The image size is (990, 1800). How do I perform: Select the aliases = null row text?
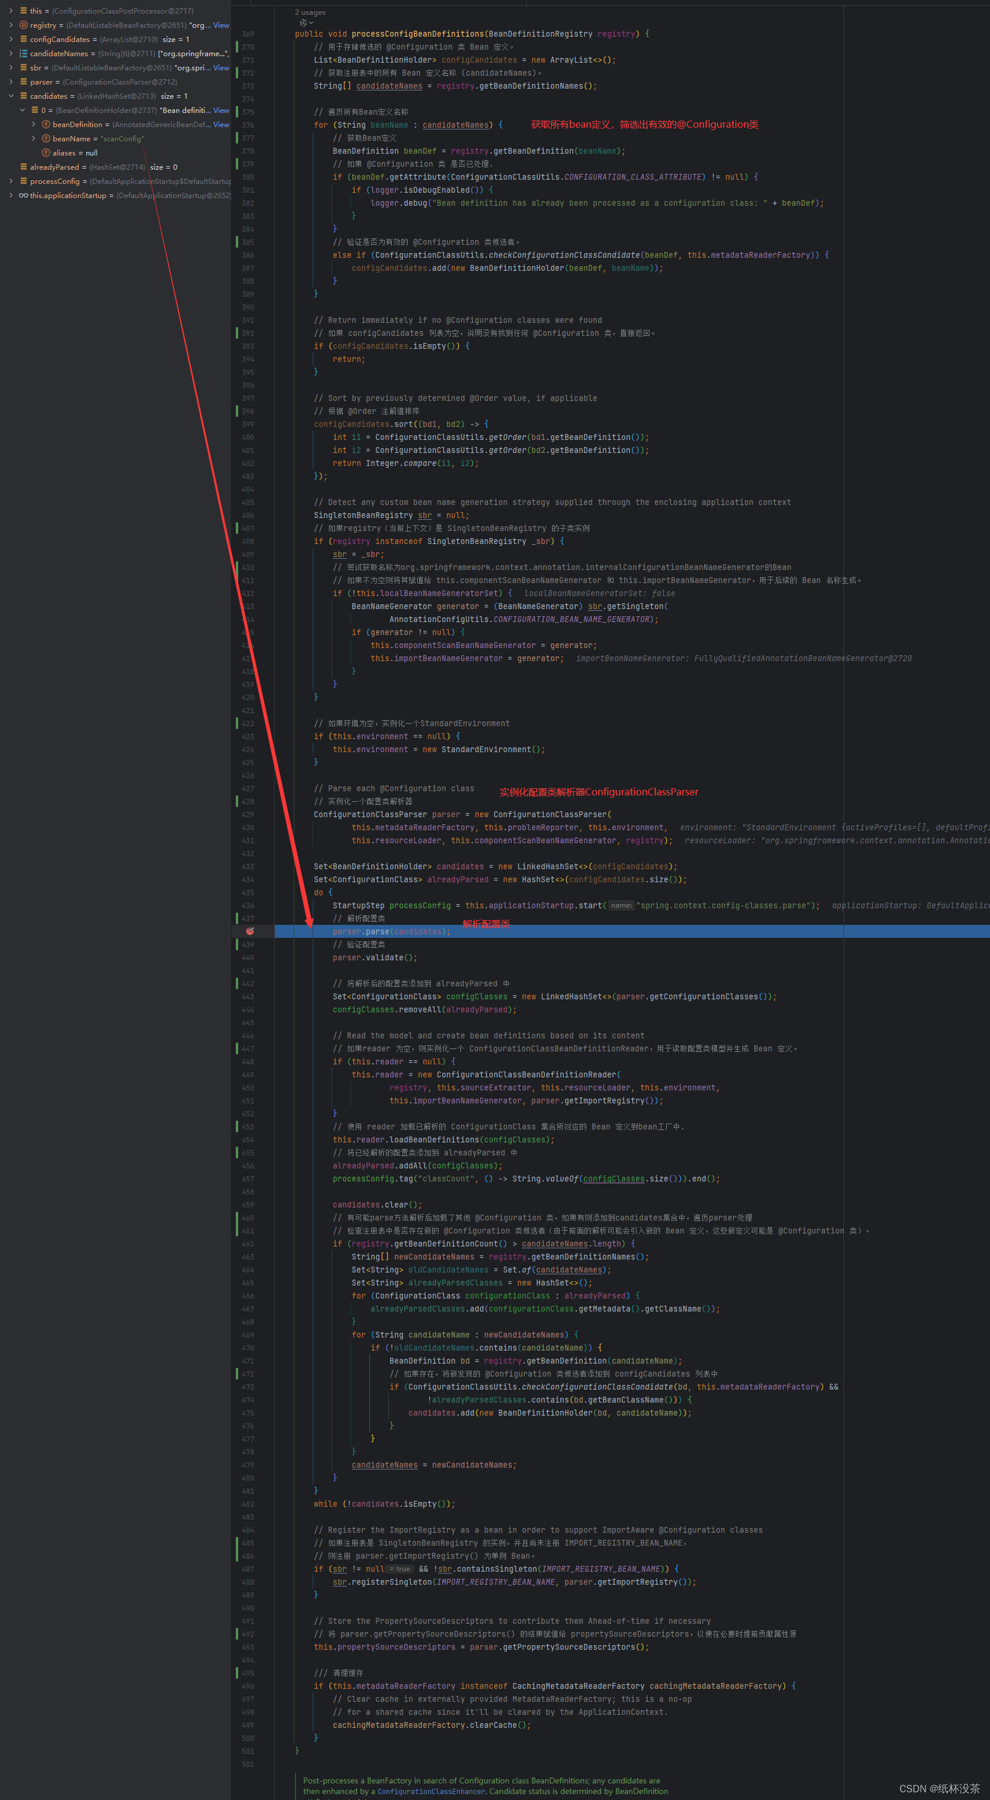(x=74, y=153)
